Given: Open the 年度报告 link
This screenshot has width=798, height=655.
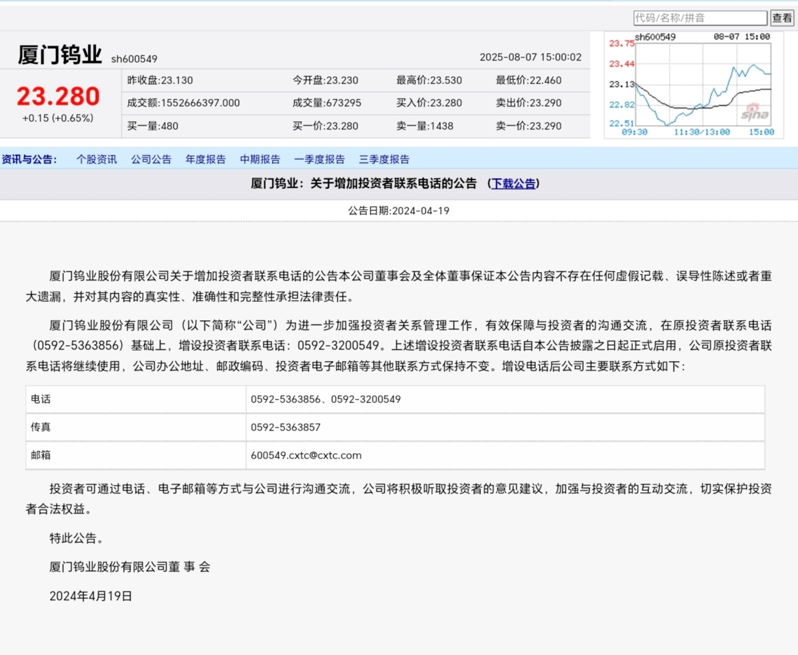Looking at the screenshot, I should pos(205,159).
